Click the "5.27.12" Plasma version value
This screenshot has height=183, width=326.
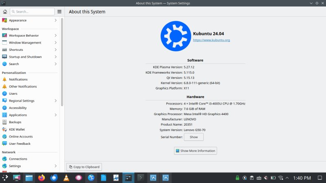click(189, 67)
